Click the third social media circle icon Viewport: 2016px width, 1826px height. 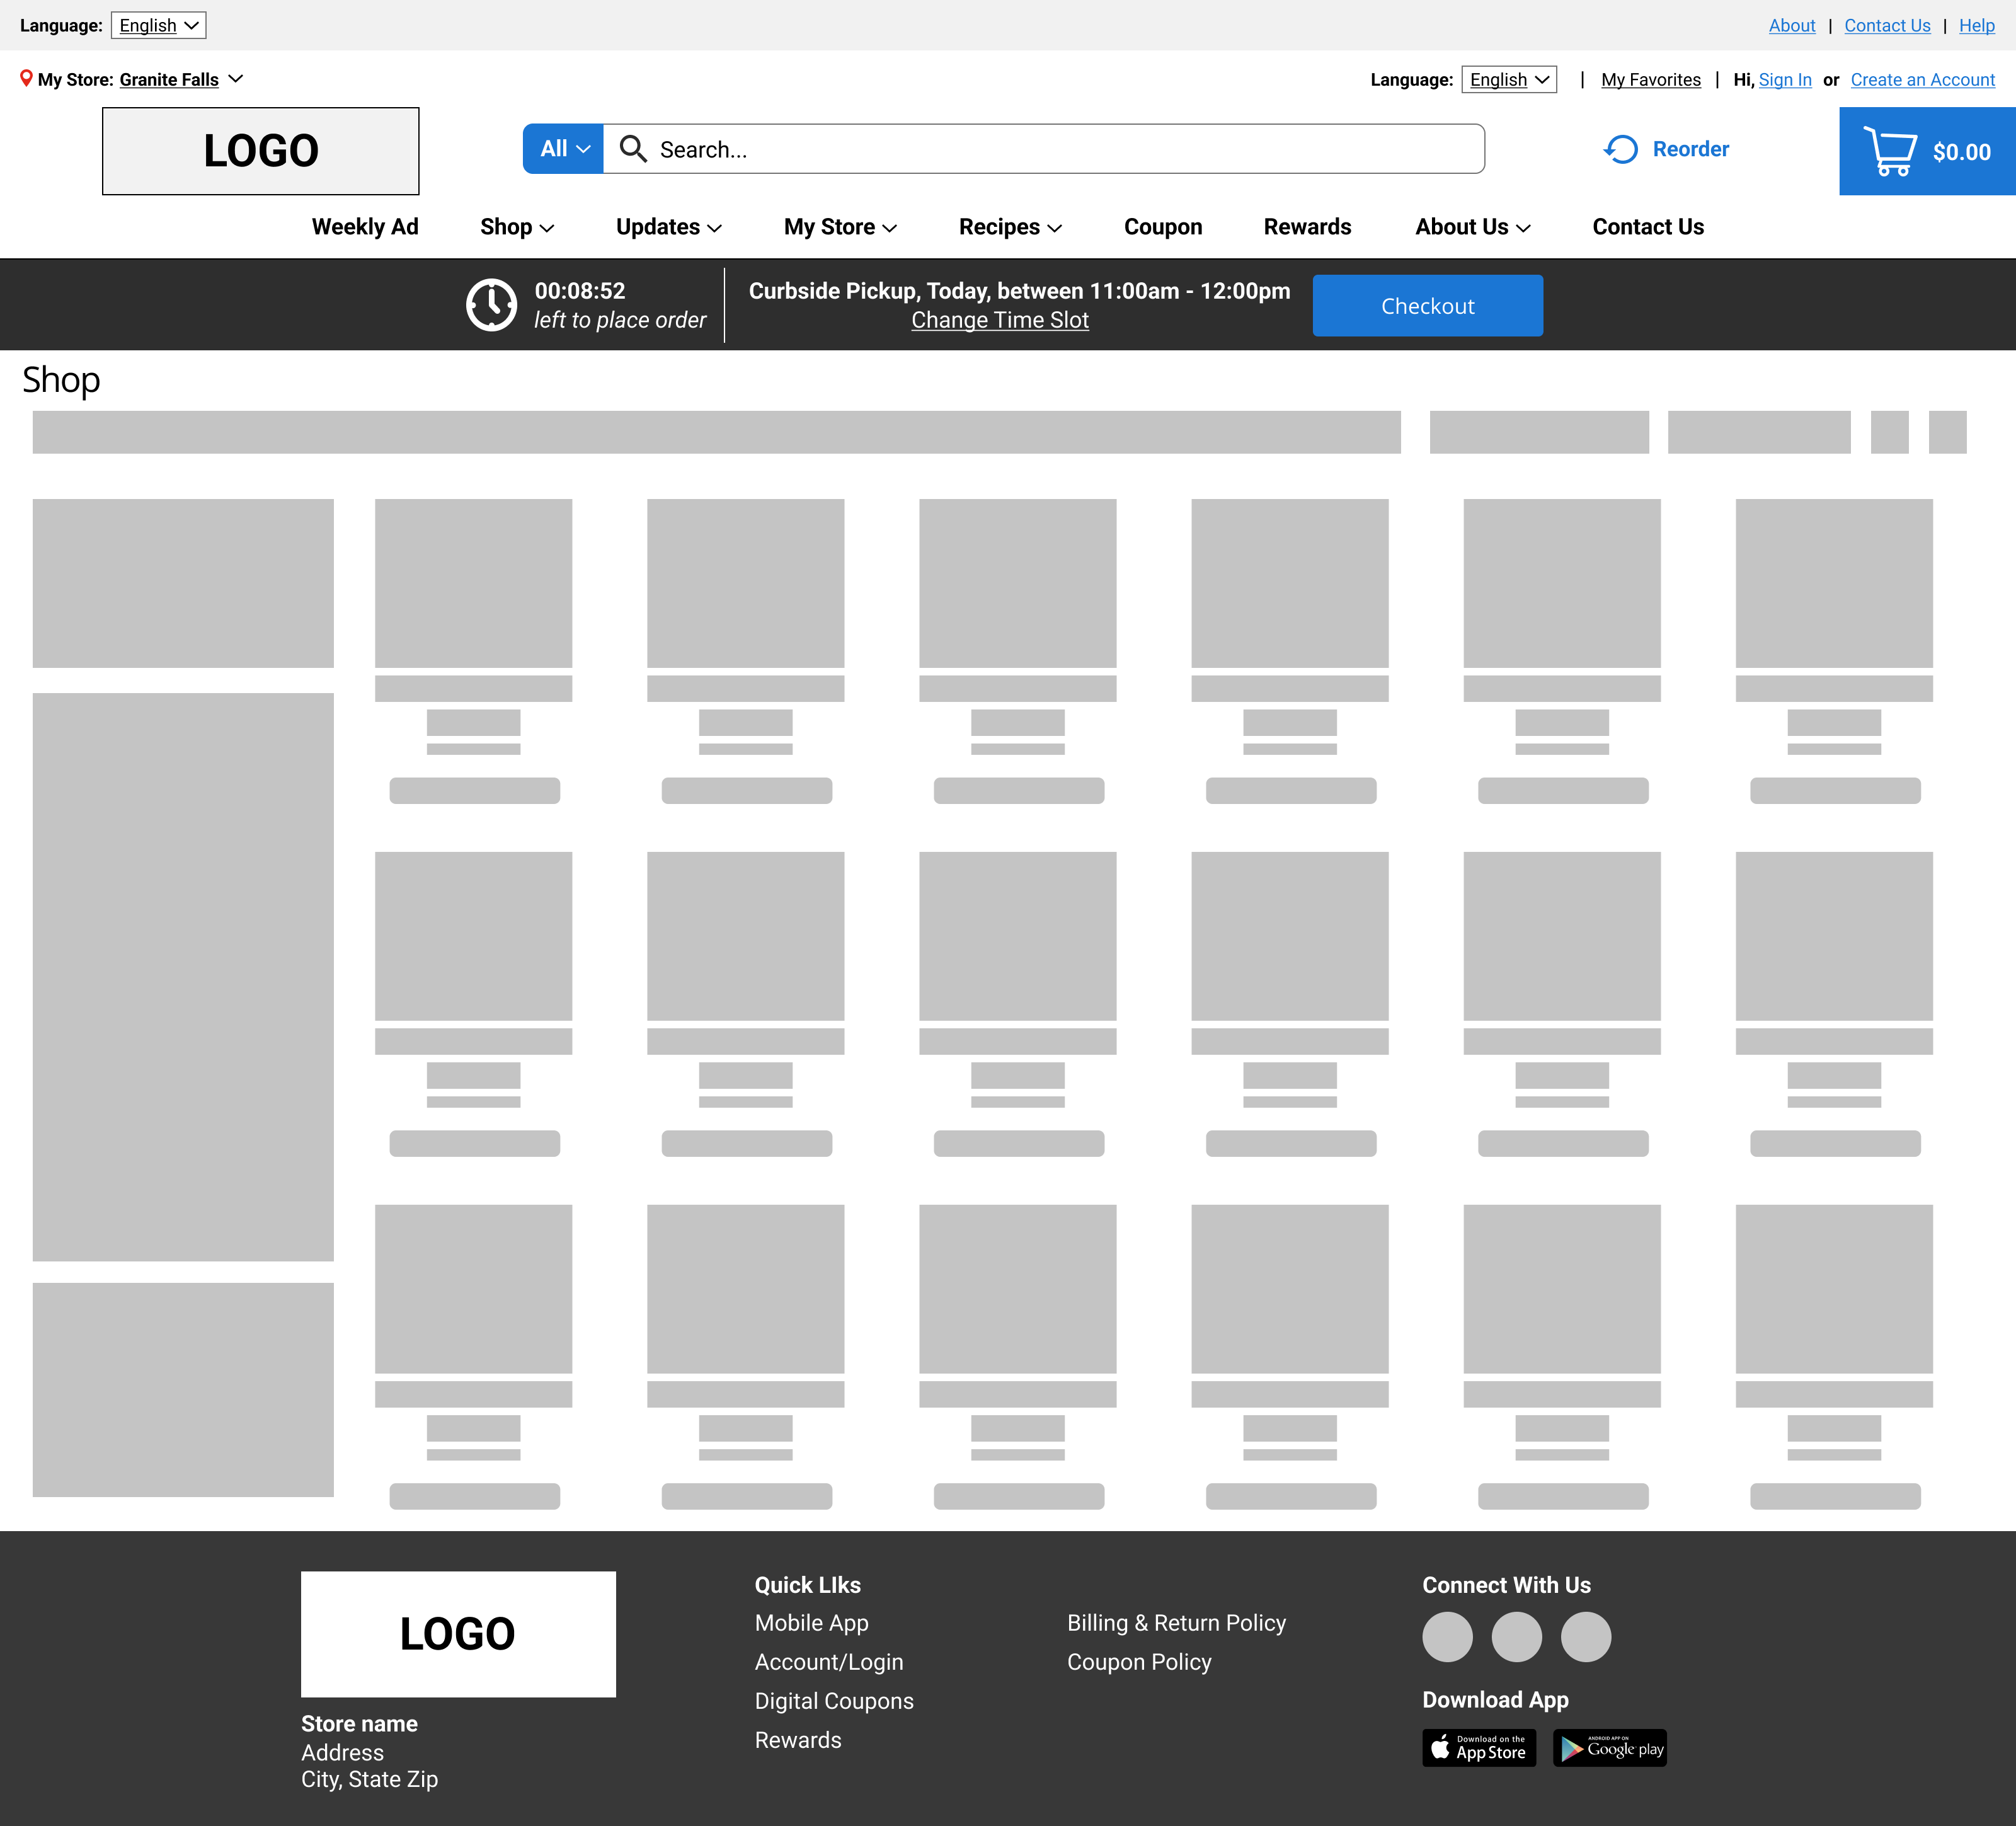1586,1637
